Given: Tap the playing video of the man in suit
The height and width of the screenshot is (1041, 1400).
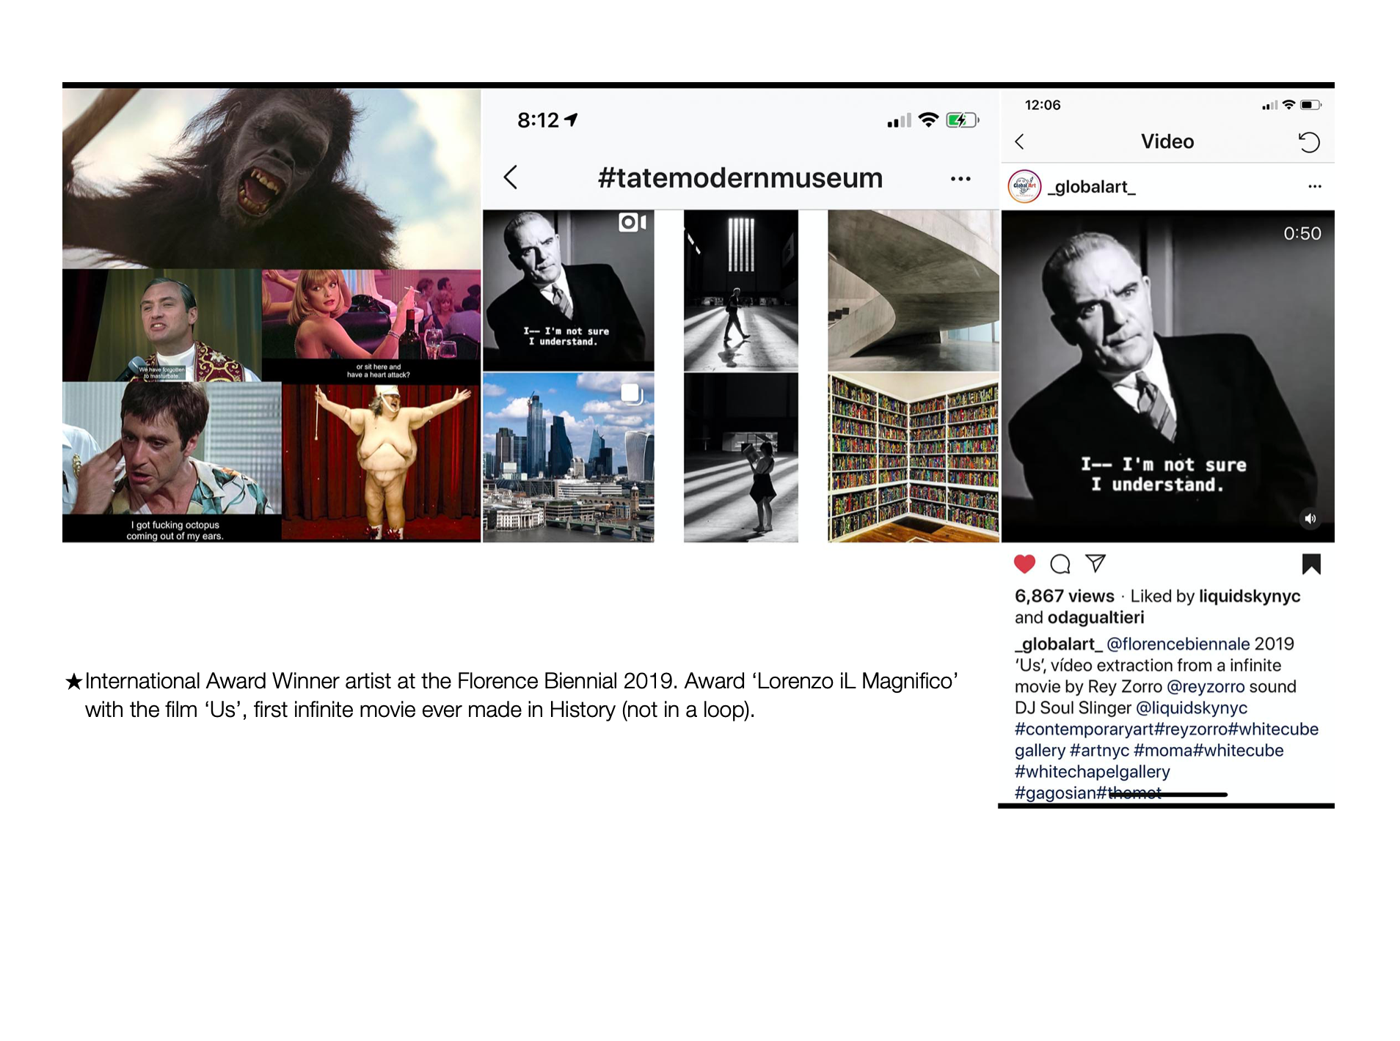Looking at the screenshot, I should tap(1167, 377).
